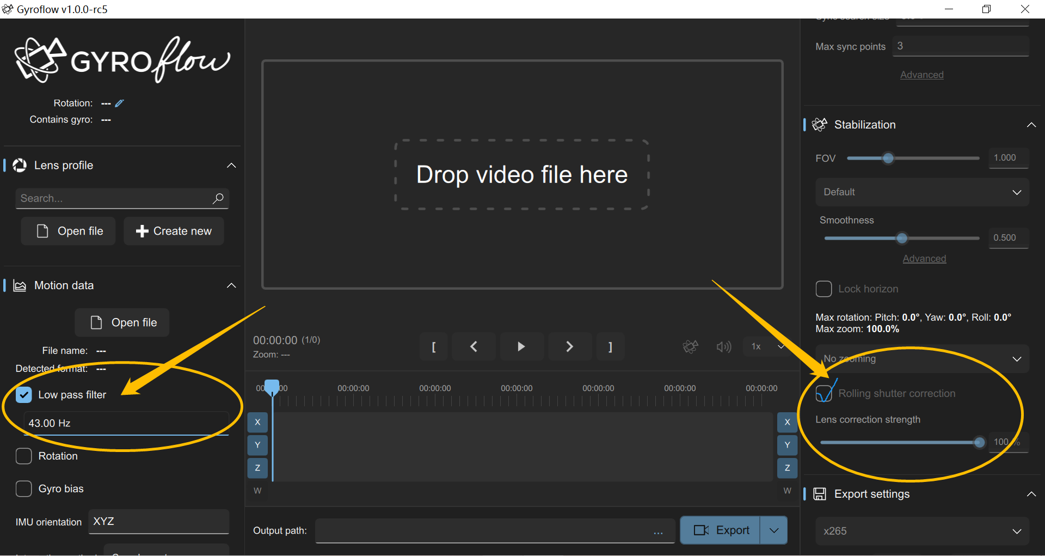This screenshot has width=1045, height=556.
Task: Uncheck the Low pass filter checkbox
Action: (24, 395)
